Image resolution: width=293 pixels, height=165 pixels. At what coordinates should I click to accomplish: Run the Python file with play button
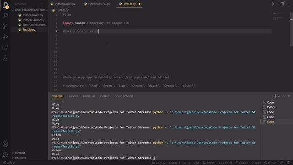(273, 4)
